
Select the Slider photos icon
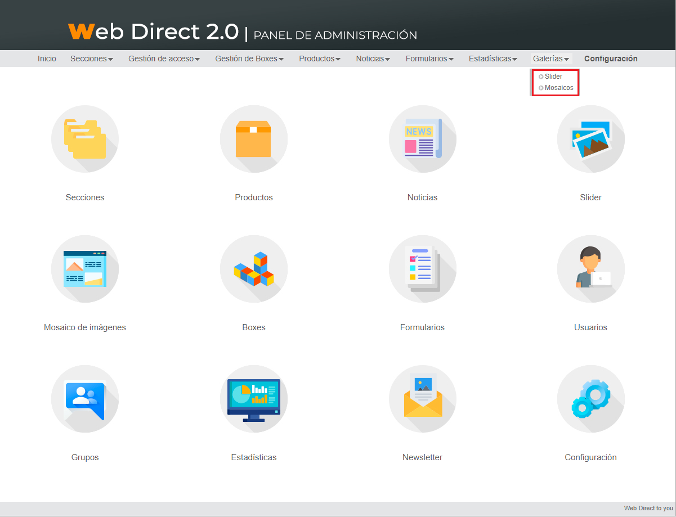point(590,139)
